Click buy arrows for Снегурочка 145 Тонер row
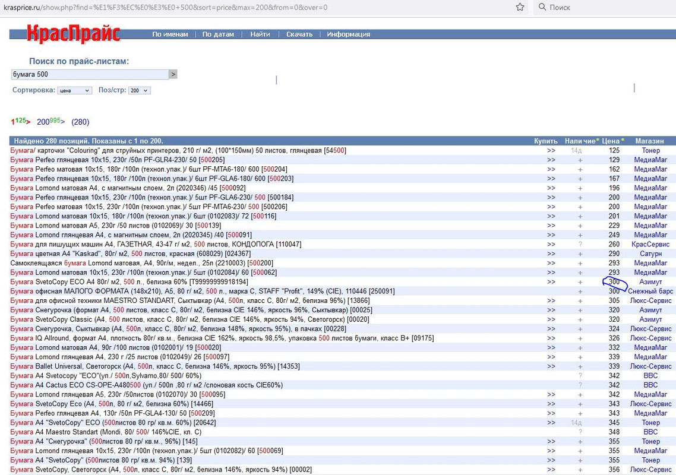This screenshot has width=676, height=475. coord(551,441)
